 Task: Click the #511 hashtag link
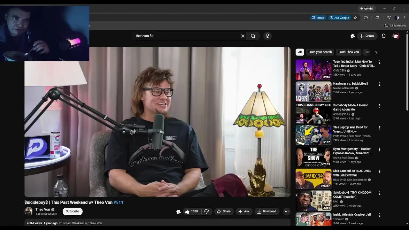pyautogui.click(x=118, y=203)
